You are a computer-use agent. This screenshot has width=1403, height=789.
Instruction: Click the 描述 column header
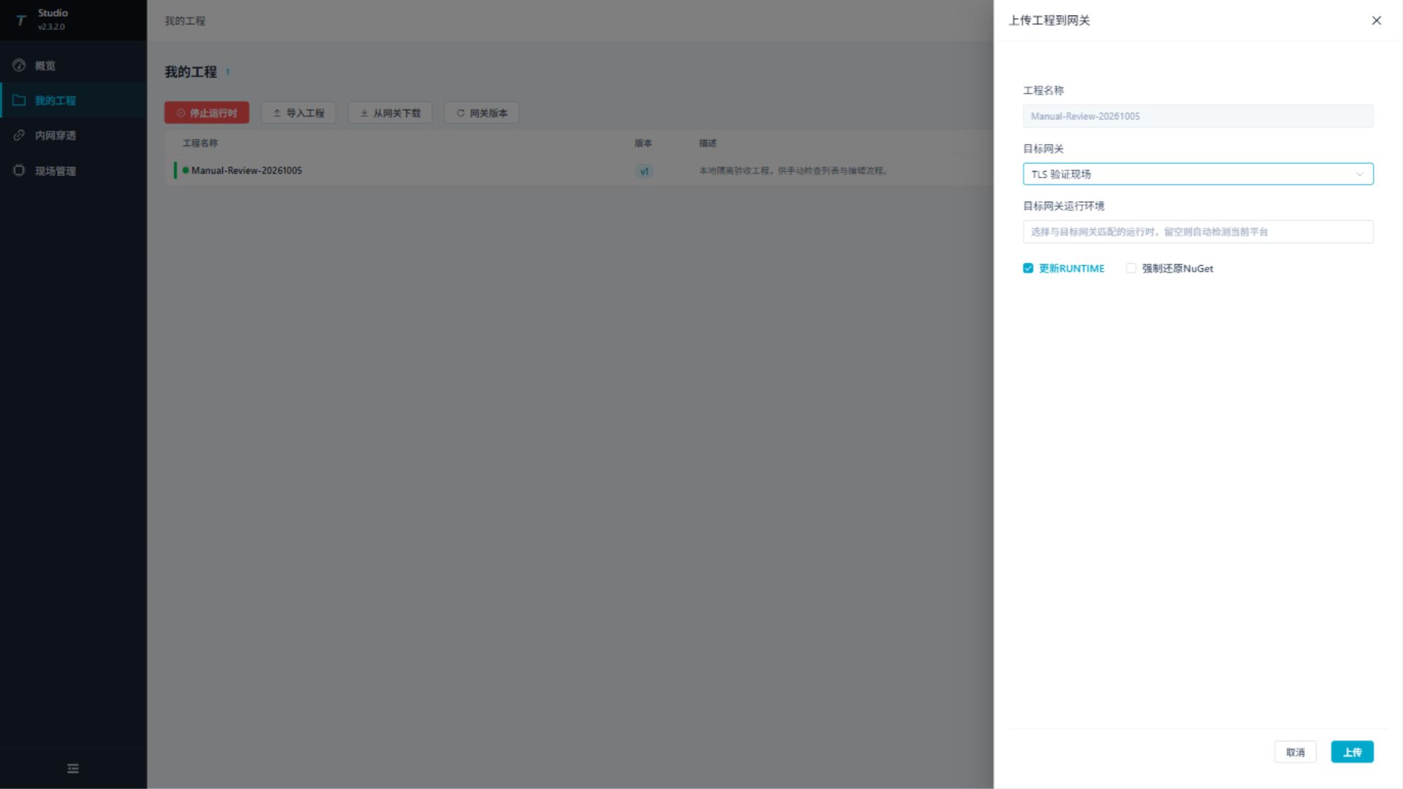707,143
